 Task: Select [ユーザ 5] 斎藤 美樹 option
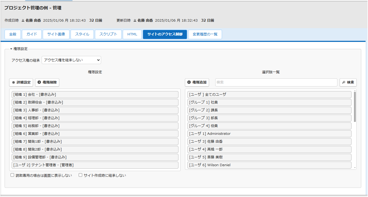coord(269,157)
